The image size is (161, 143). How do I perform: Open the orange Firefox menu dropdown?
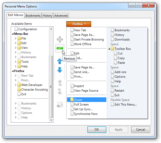tap(79, 24)
